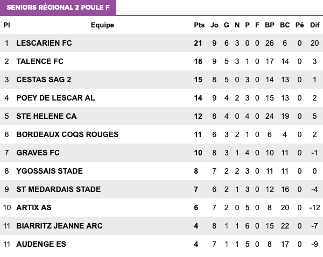Click the BP column header

[270, 25]
